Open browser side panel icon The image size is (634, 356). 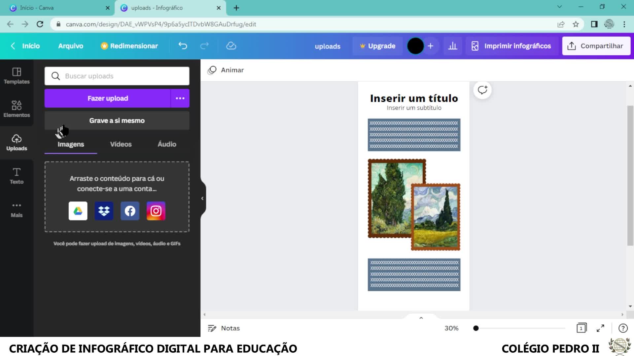click(x=594, y=24)
